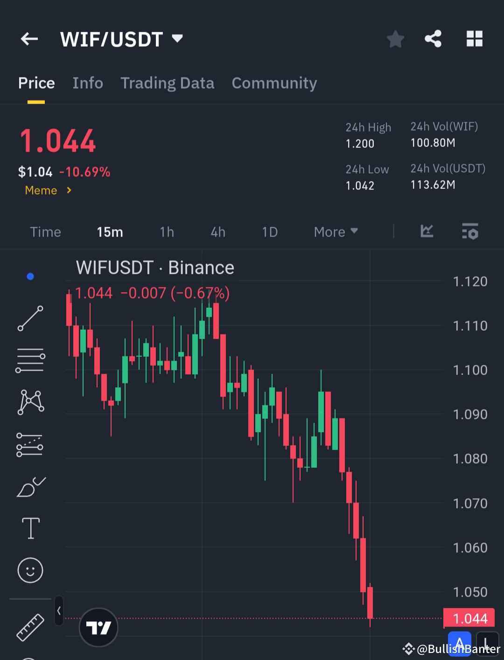Switch to the Trading Data tab
Image resolution: width=504 pixels, height=660 pixels.
(x=168, y=83)
